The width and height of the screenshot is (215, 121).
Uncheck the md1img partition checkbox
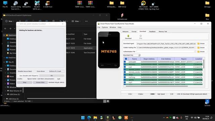point(125,77)
